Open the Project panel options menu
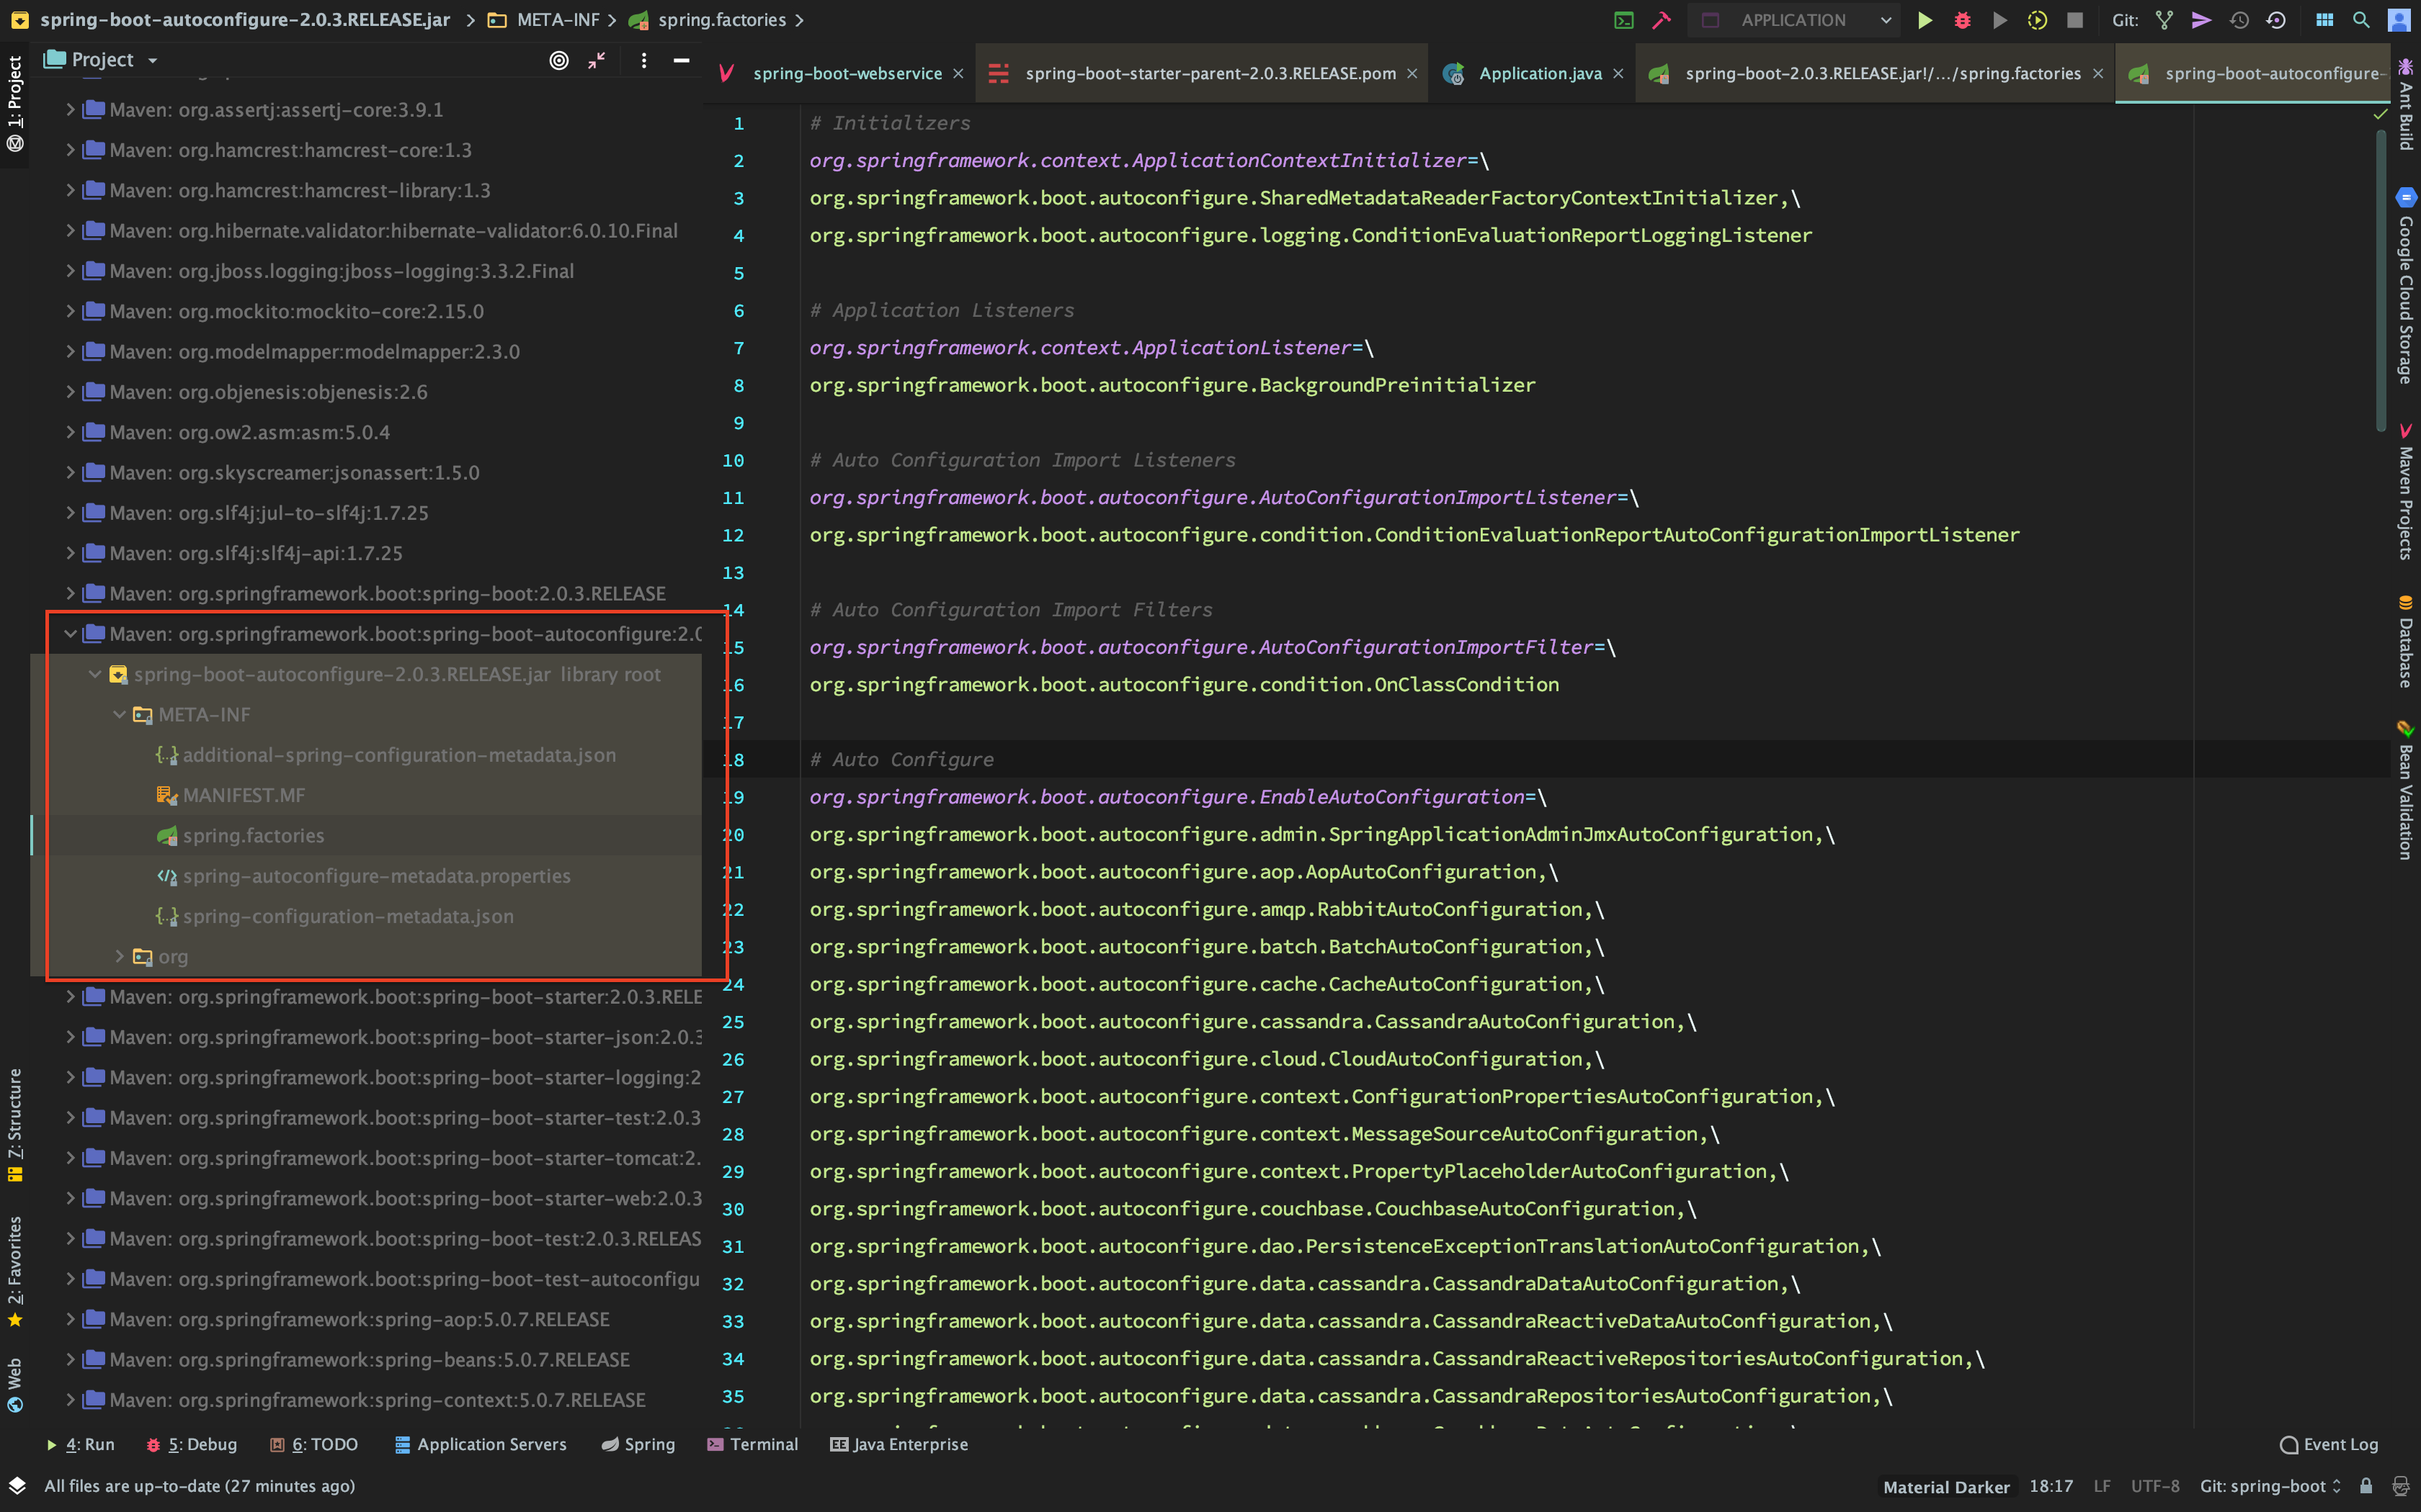 pos(643,60)
